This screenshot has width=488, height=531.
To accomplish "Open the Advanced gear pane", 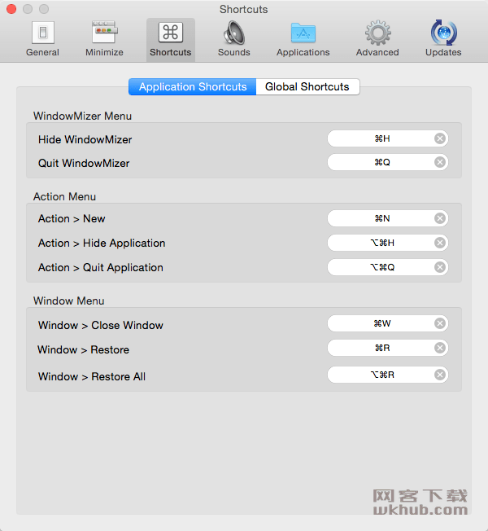I will click(377, 39).
